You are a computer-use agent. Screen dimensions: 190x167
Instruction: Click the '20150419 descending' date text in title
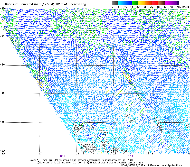click(71, 4)
